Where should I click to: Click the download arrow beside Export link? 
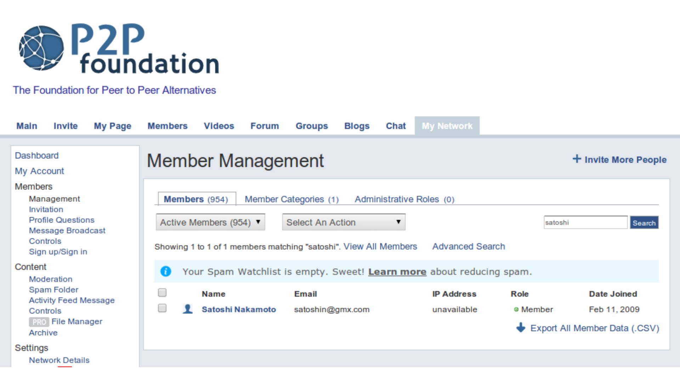pos(521,328)
